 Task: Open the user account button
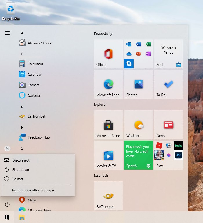(x=7, y=148)
